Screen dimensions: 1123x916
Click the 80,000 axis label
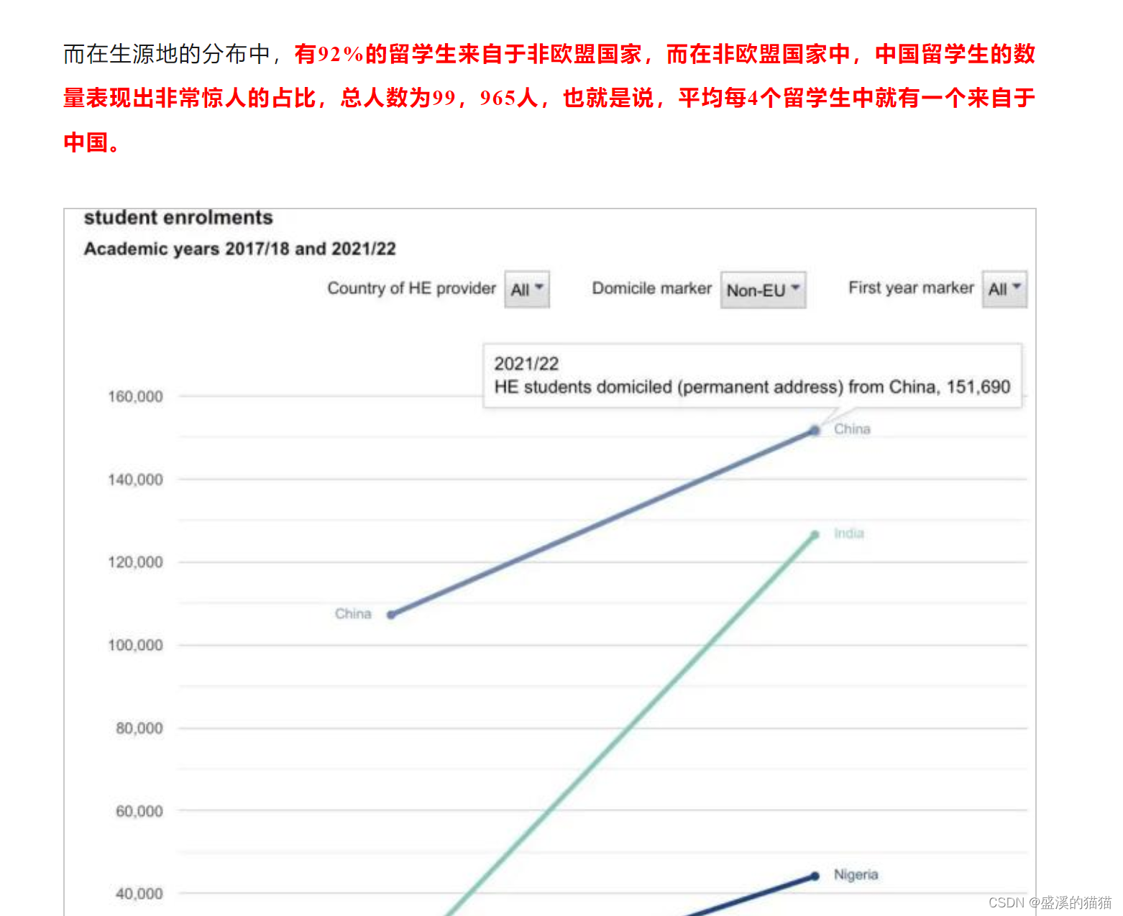pyautogui.click(x=139, y=728)
